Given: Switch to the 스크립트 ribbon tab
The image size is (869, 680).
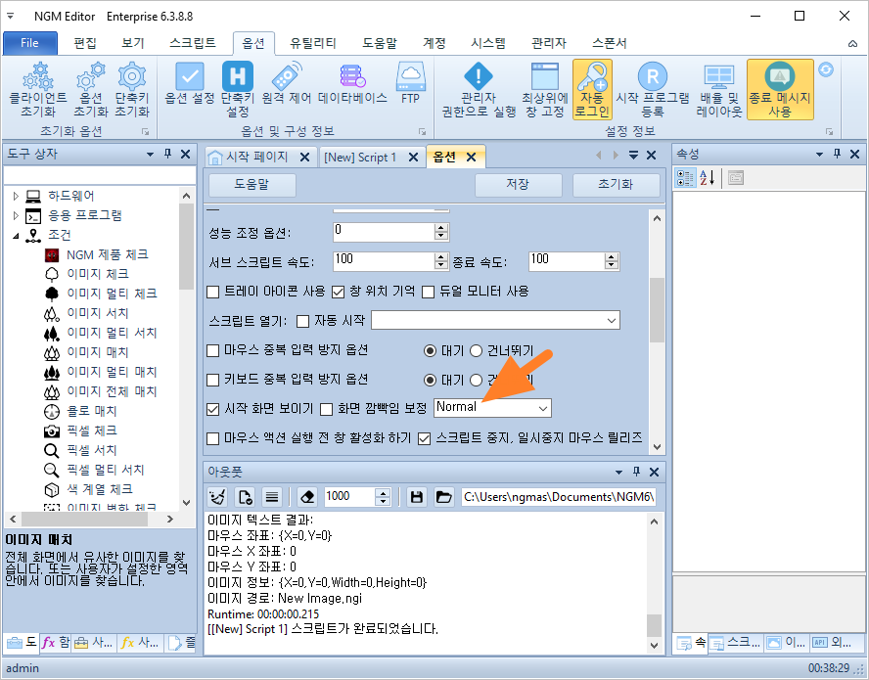Looking at the screenshot, I should 193,43.
